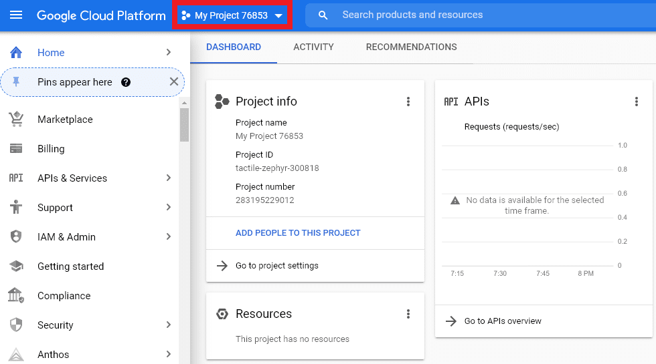
Task: Click the 7:30 time label on the chart
Action: coord(500,273)
